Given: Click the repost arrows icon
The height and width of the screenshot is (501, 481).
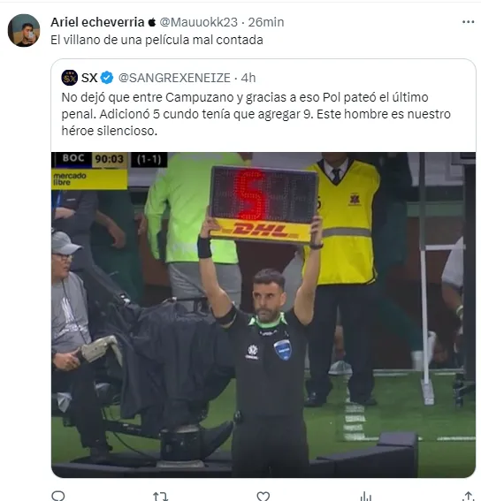Looking at the screenshot, I should 160,497.
